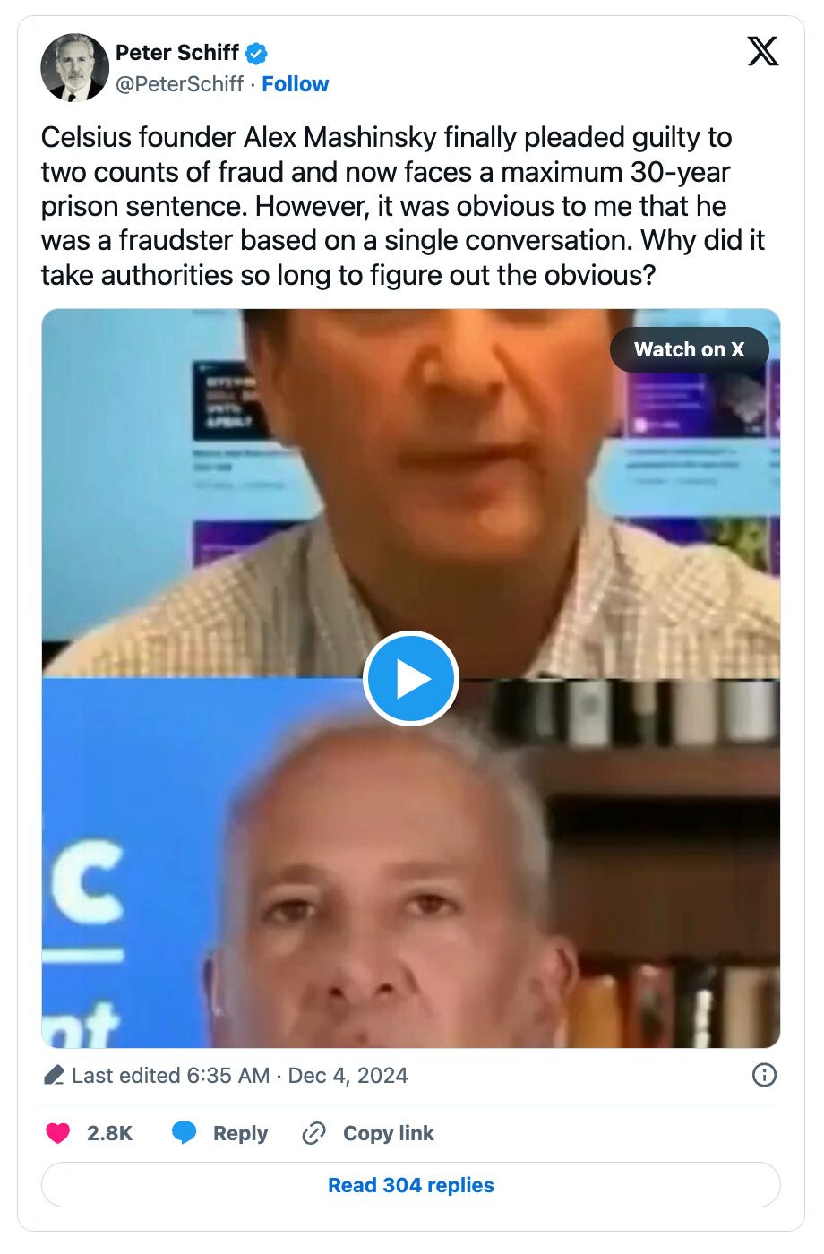Image resolution: width=824 pixels, height=1254 pixels.
Task: Click the edit pencil icon beside timestamp
Action: click(x=54, y=1075)
